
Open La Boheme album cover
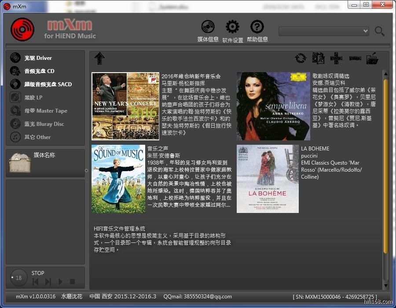tap(268, 179)
